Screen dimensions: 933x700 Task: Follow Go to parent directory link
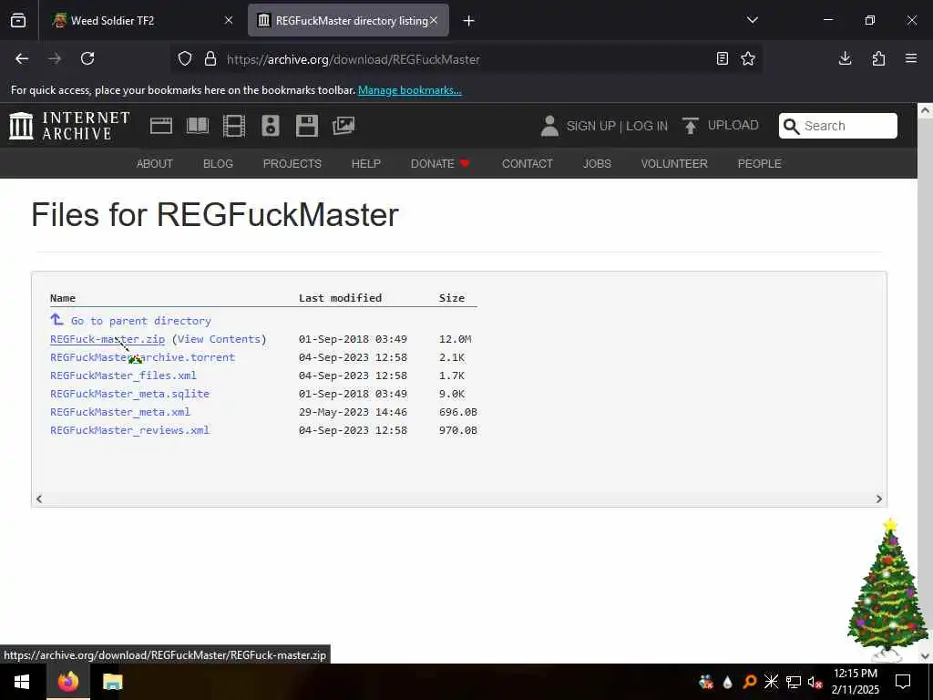[x=140, y=321]
